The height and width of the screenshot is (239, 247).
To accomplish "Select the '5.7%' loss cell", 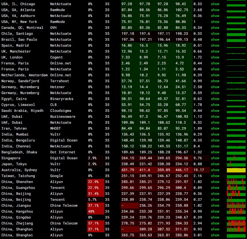I will (x=96, y=199).
